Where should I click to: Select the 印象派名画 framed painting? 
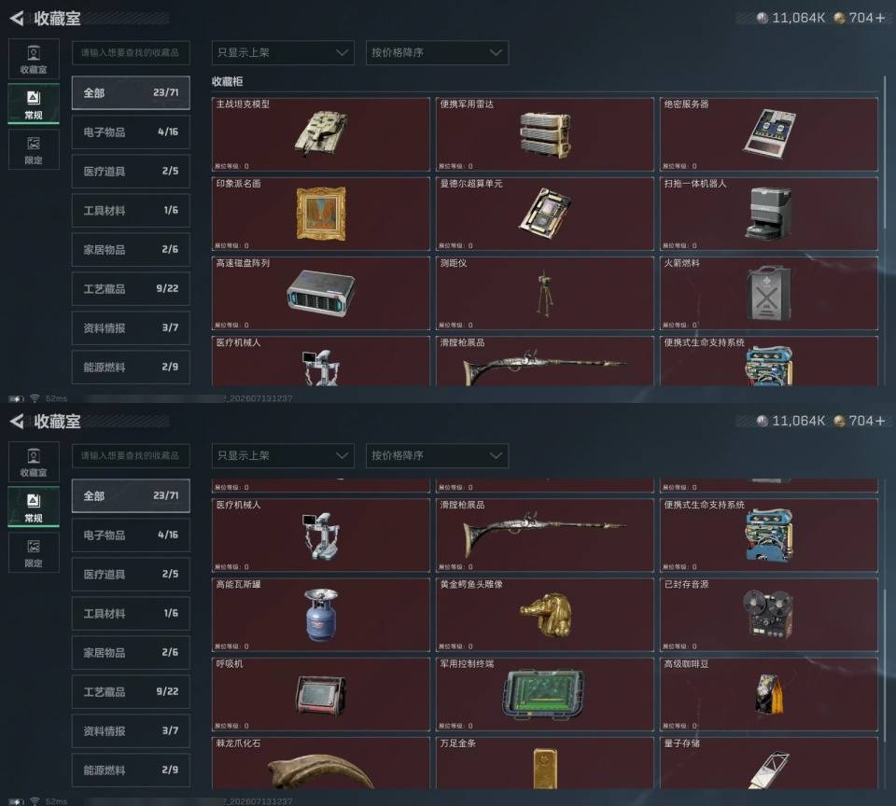point(320,214)
